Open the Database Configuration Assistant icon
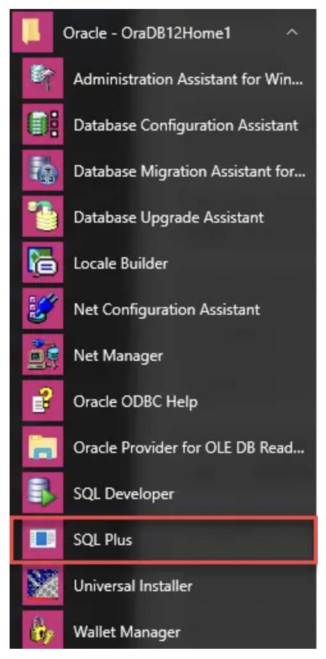Screen dimensions: 326x659 click(x=42, y=125)
